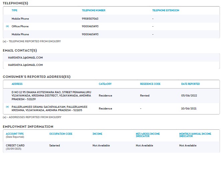Viewport: 221px width, 187px height.
Task: Click the Date Reported column header
Action: (190, 84)
